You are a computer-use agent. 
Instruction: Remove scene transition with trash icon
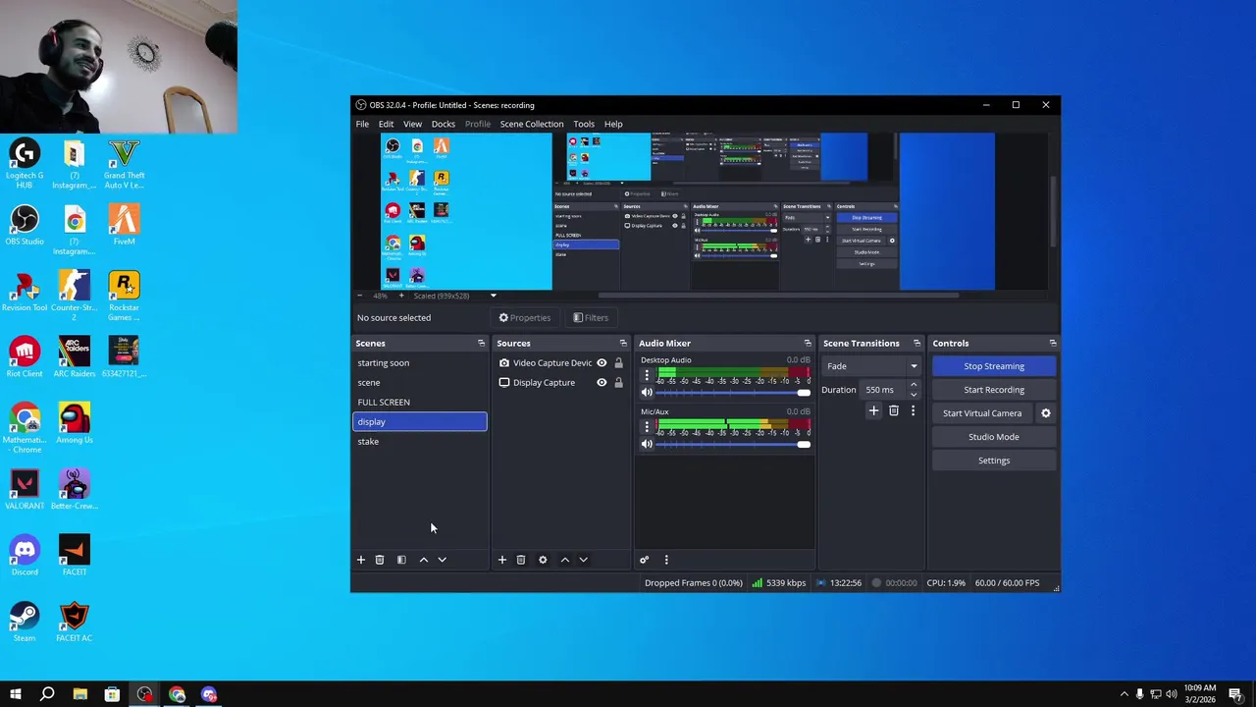[x=894, y=410]
